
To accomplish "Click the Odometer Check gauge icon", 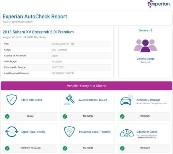I will [x=127, y=133].
